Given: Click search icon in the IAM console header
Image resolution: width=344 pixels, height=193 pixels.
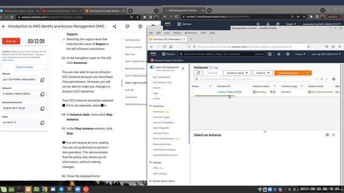Looking at the screenshot, I should click(x=258, y=24).
